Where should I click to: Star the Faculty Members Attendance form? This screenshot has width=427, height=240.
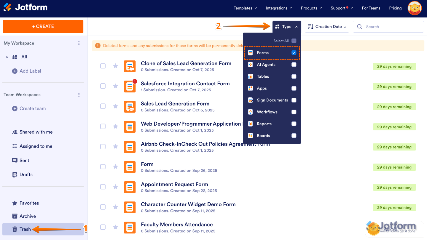tap(115, 227)
